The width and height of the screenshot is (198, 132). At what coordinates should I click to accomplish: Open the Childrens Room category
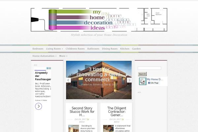tap(75, 49)
